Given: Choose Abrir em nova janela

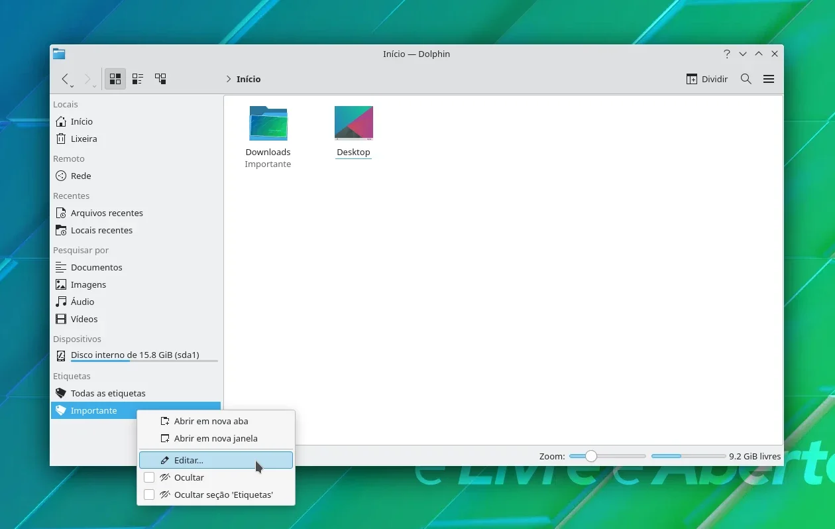Looking at the screenshot, I should click(x=216, y=438).
